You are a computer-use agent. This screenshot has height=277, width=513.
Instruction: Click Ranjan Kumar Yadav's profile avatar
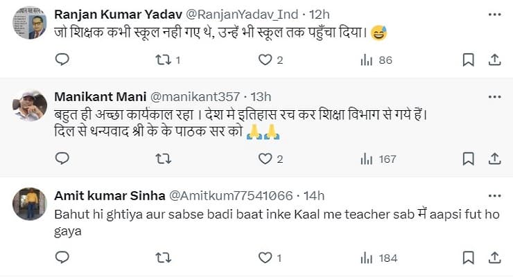29,26
